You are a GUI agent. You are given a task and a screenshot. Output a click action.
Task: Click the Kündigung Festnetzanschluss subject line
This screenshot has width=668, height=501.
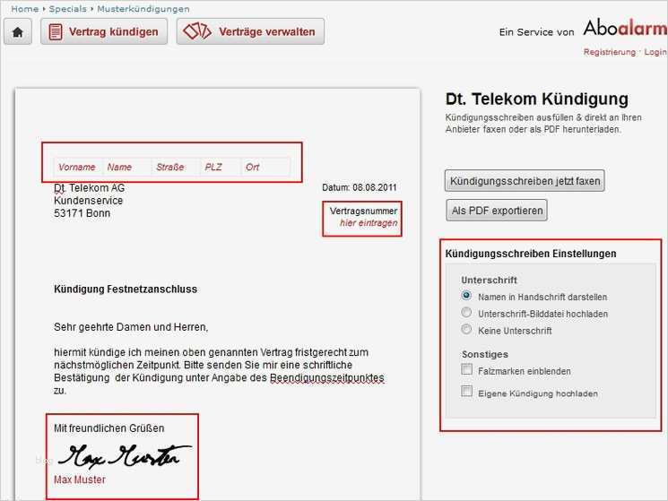pyautogui.click(x=126, y=289)
